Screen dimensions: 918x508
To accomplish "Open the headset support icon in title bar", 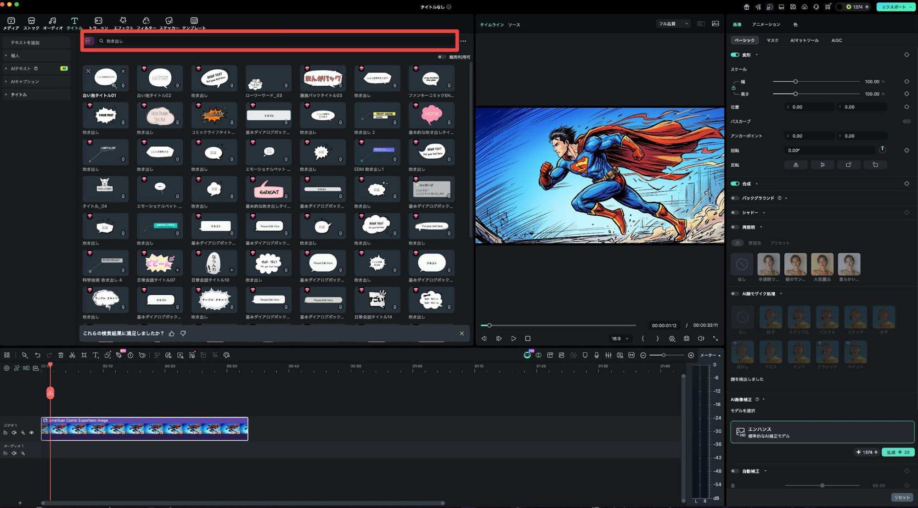I will click(x=816, y=7).
